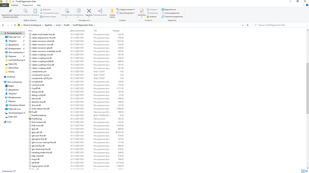309x173 pixels.
Task: Go back with the left arrow
Action: (x=3, y=25)
